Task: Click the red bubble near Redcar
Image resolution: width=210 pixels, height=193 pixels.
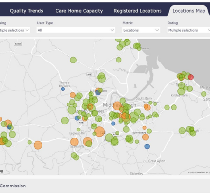Action: tap(190, 77)
